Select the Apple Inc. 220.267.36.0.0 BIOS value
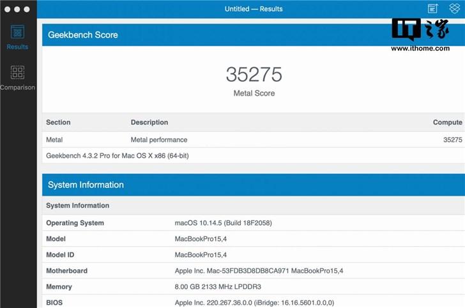This screenshot has height=308, width=465. point(254,303)
